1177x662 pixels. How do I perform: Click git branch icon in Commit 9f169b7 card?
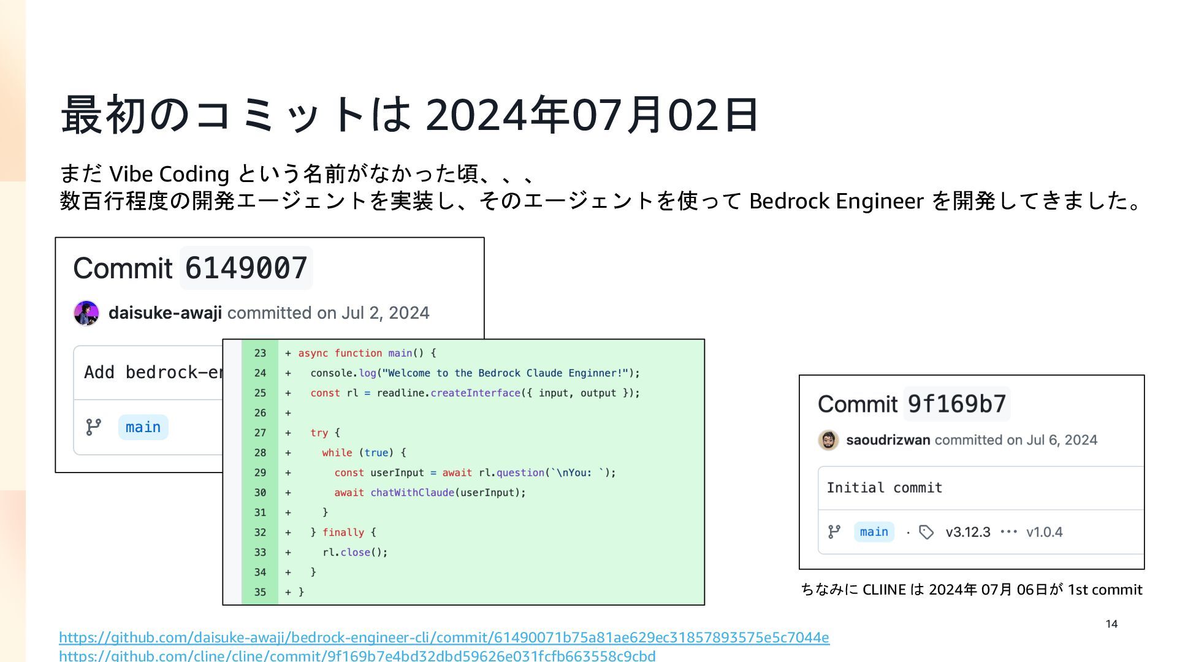[834, 532]
